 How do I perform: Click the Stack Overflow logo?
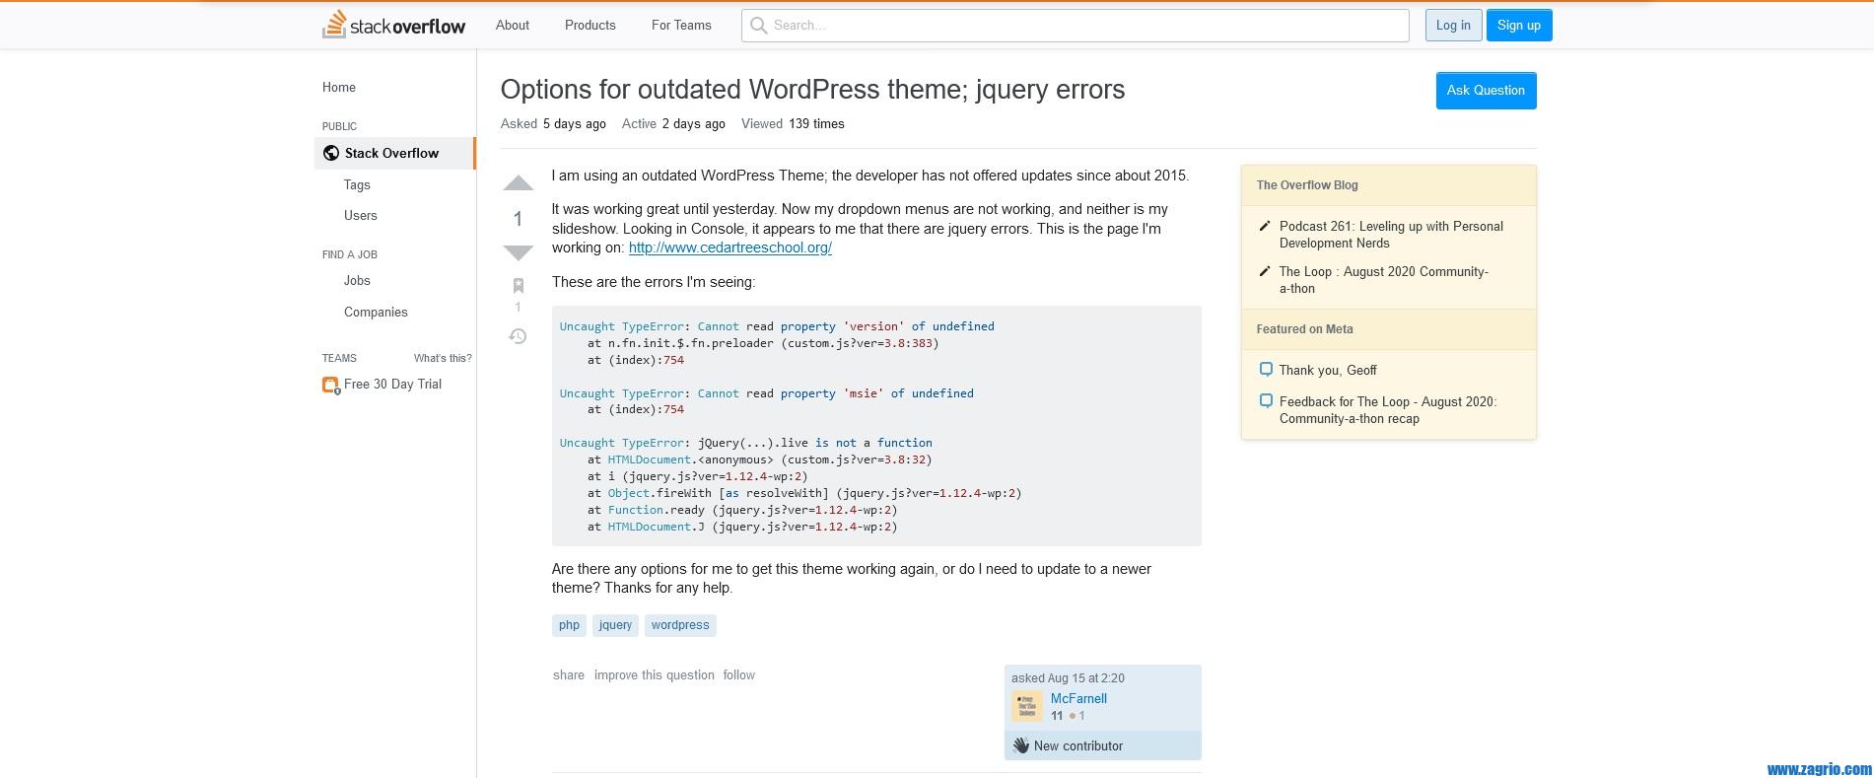click(394, 25)
